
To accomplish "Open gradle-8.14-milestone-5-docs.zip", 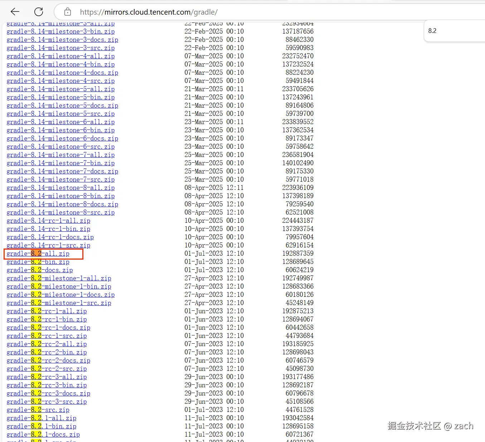I will pos(62,105).
